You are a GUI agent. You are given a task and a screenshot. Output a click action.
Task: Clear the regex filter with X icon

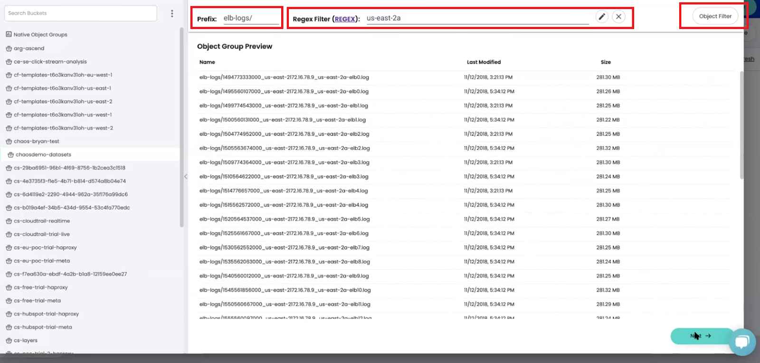click(618, 17)
